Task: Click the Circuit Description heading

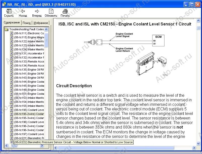Action: click(74, 86)
